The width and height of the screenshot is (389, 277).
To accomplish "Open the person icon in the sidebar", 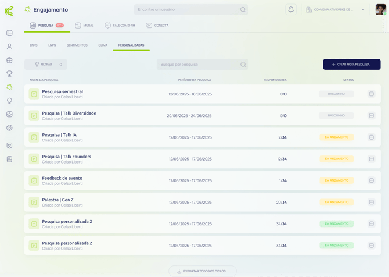I will pyautogui.click(x=9, y=47).
